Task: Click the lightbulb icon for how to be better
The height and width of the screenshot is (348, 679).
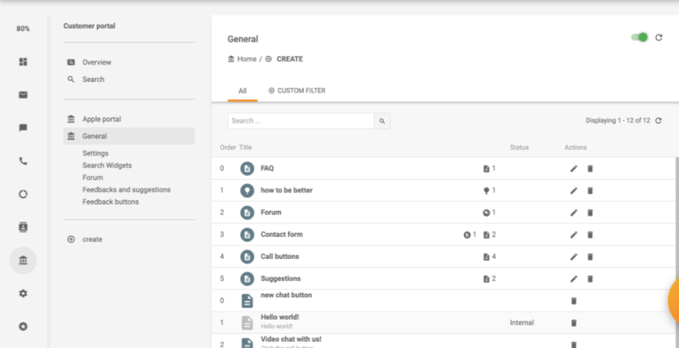Action: pos(247,190)
